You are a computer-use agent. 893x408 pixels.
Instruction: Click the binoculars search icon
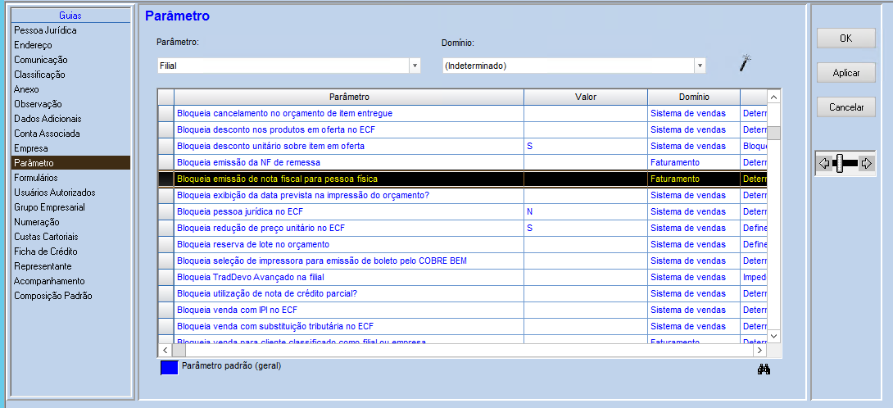[x=764, y=369]
